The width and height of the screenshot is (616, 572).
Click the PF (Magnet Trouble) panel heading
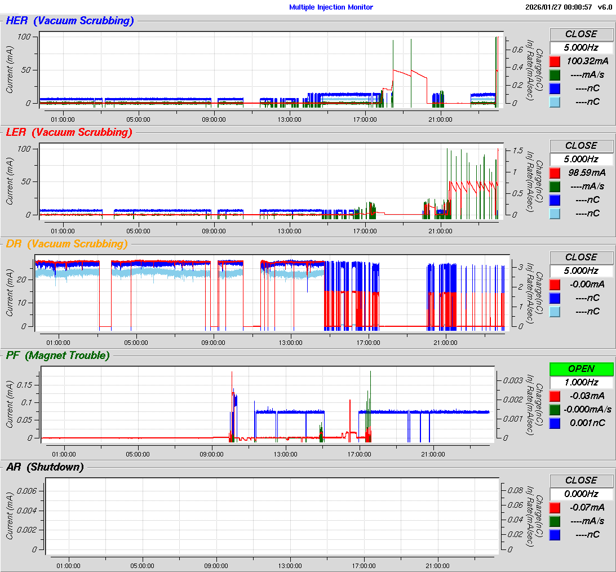pyautogui.click(x=57, y=355)
